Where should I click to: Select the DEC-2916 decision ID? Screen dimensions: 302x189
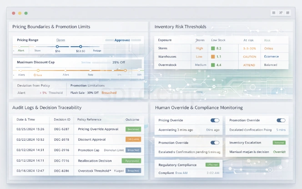(x=61, y=150)
